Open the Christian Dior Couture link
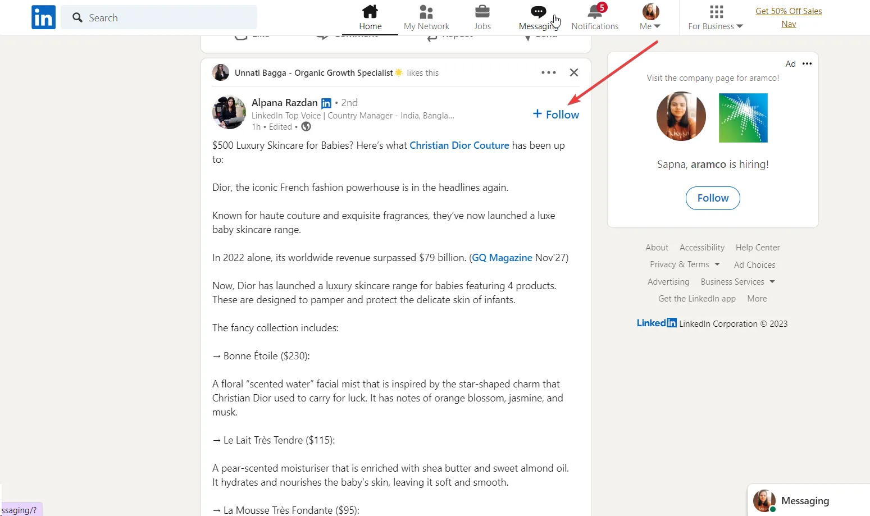 (x=459, y=145)
